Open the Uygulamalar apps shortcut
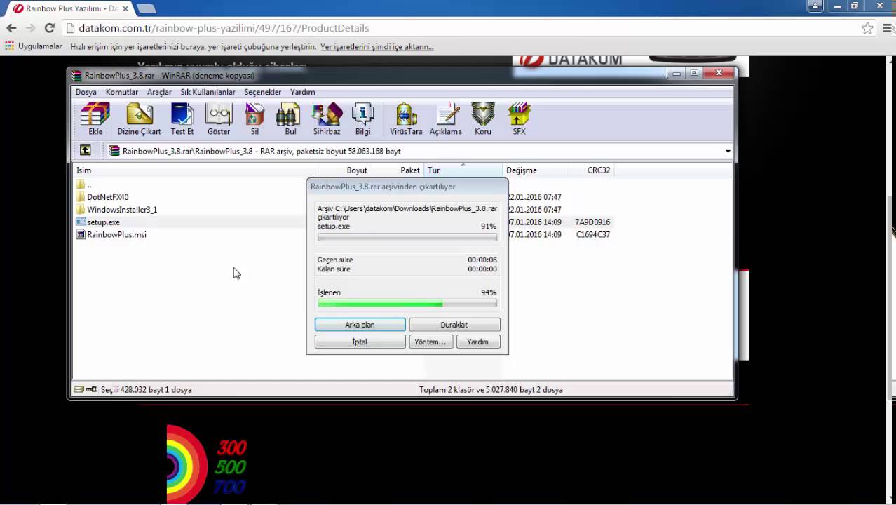The image size is (896, 505). (33, 47)
